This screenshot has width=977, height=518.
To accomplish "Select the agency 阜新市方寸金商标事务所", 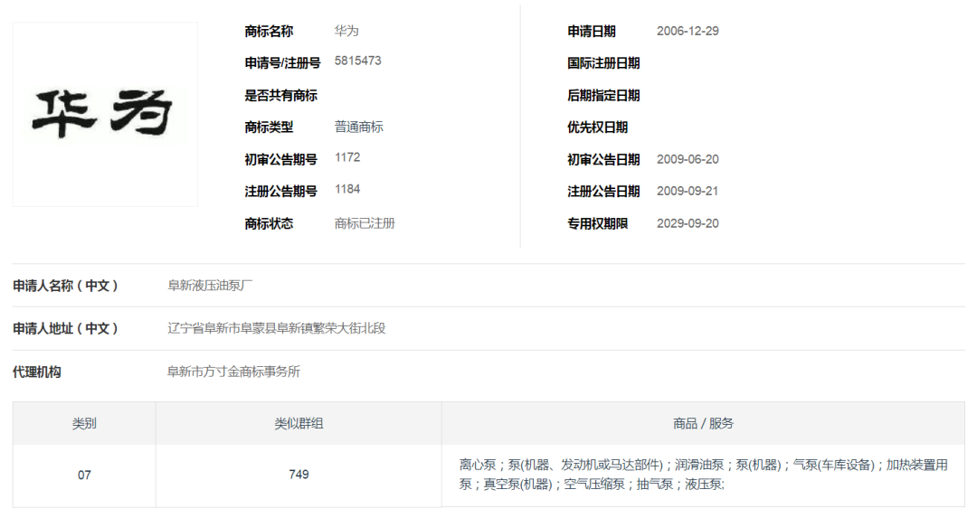I will pyautogui.click(x=233, y=371).
